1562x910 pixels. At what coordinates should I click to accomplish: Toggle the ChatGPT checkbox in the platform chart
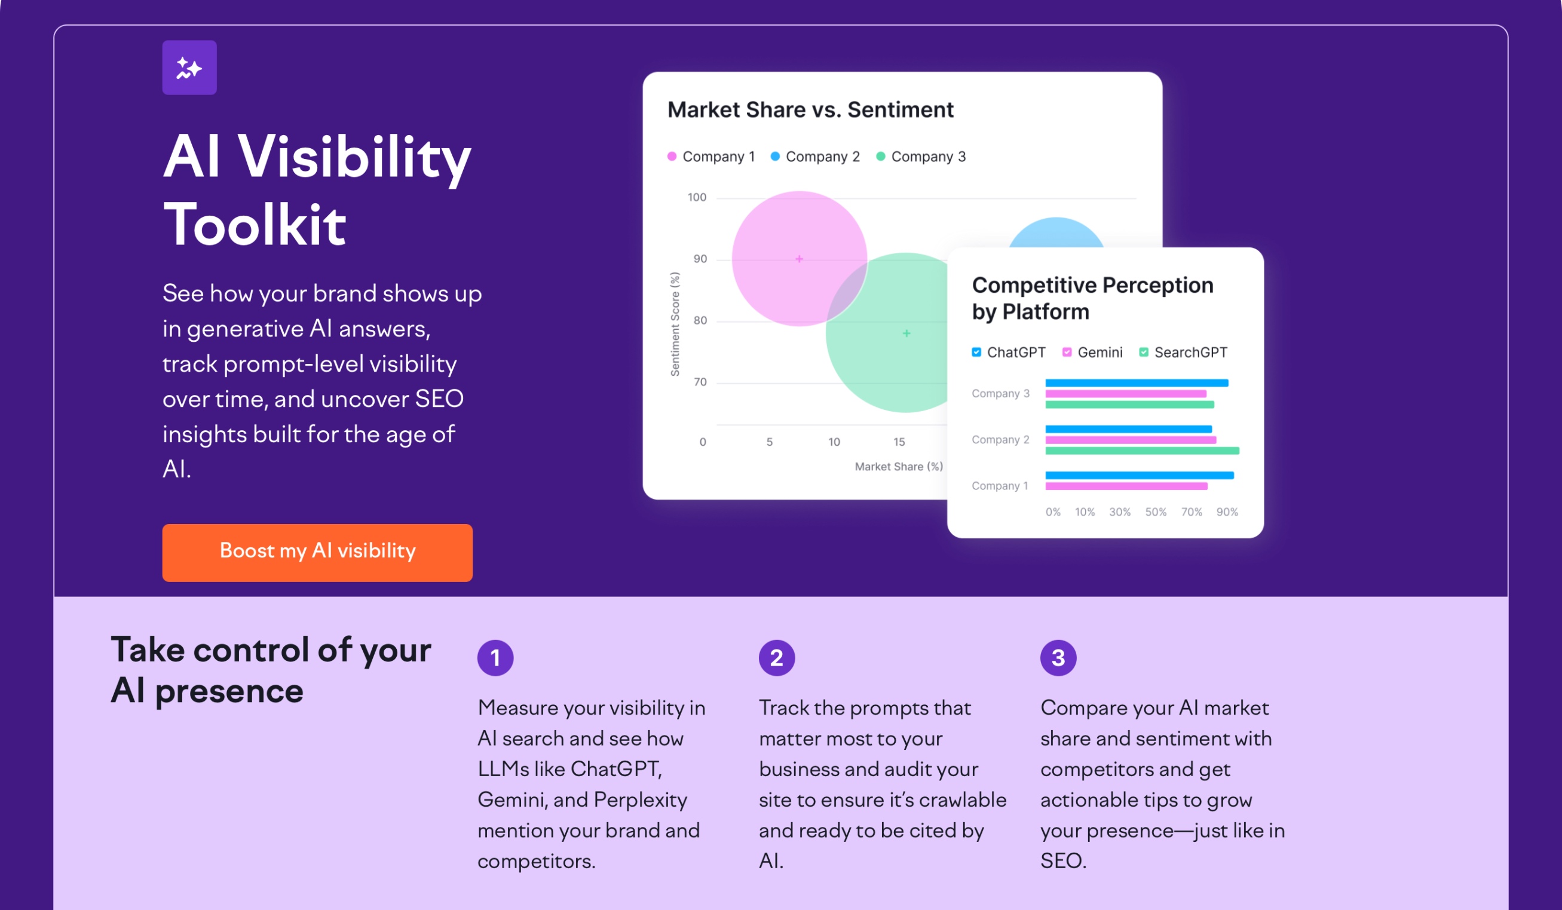pyautogui.click(x=976, y=352)
